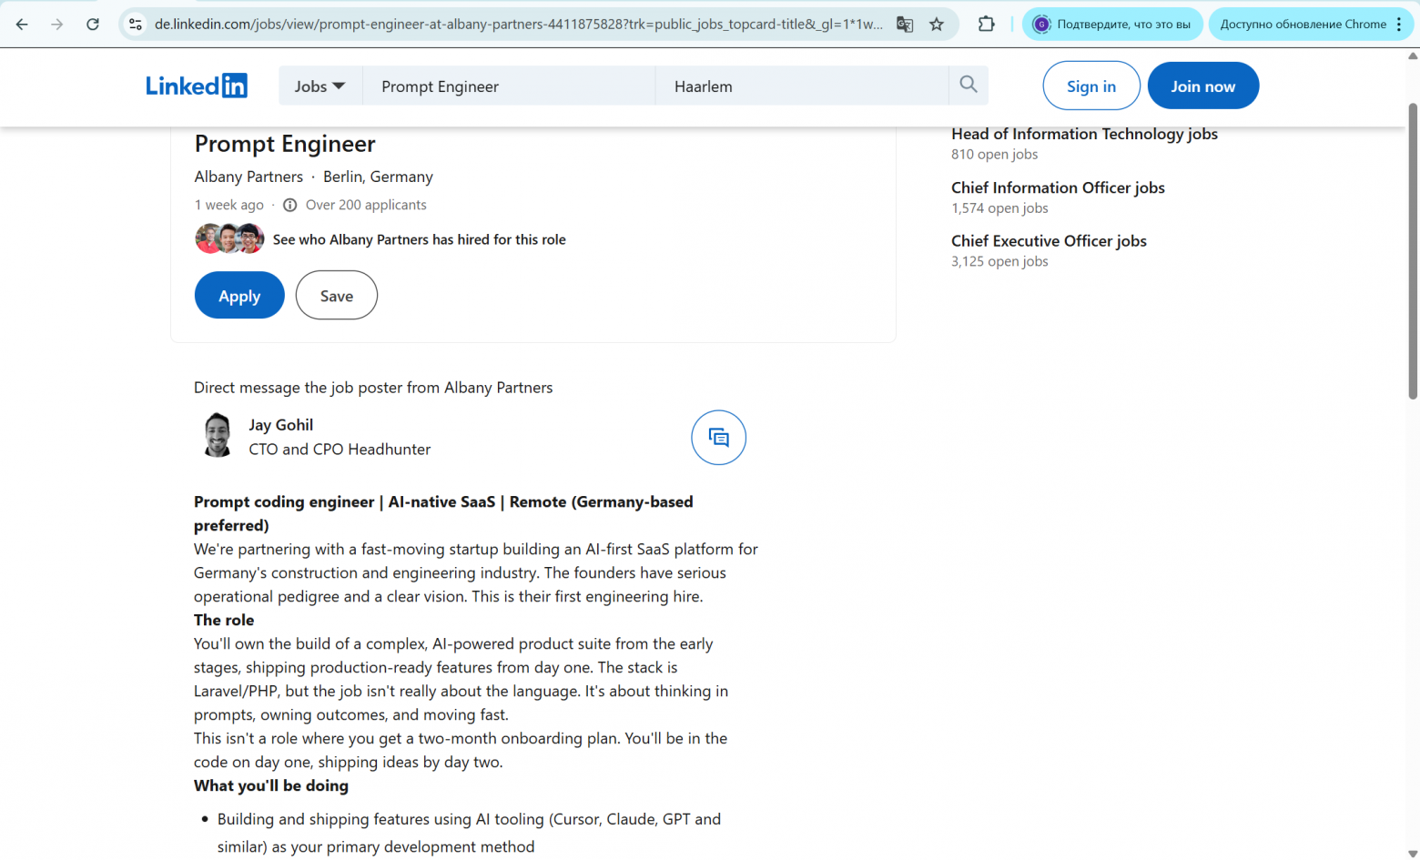Apply to the Prompt Engineer job

[239, 295]
